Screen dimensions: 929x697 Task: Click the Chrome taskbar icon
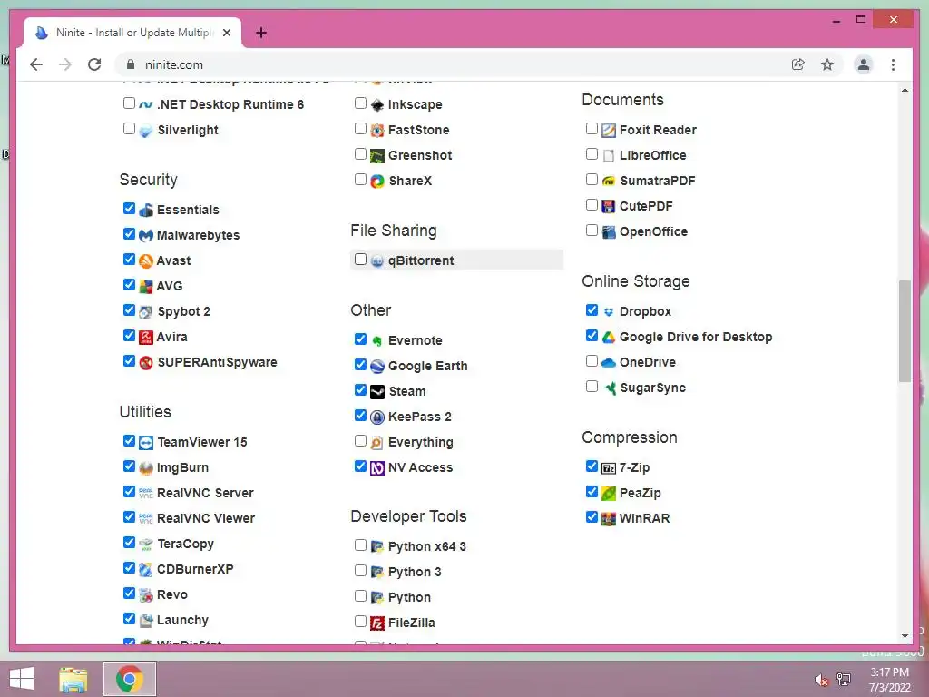(x=130, y=679)
